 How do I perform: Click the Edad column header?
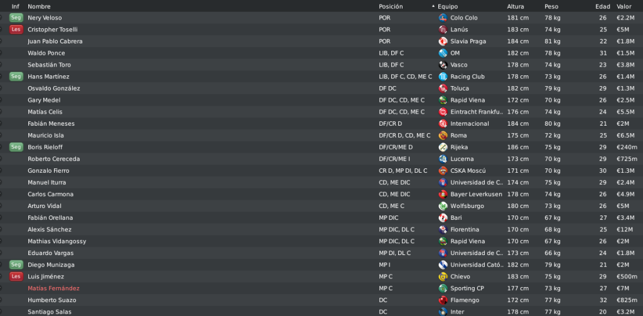point(602,6)
